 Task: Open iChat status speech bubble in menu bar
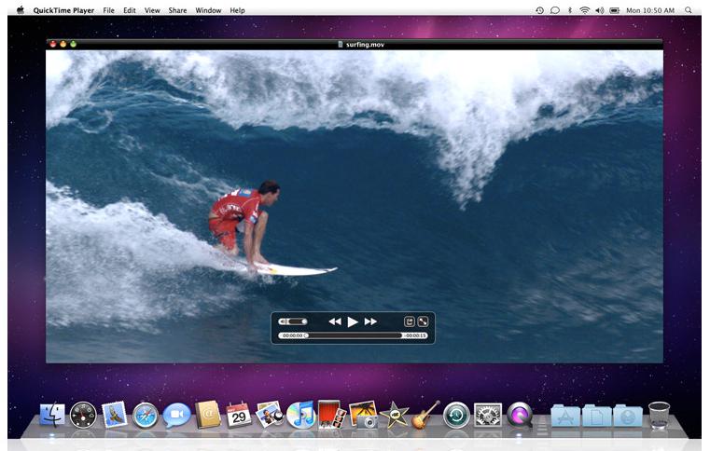[x=555, y=10]
